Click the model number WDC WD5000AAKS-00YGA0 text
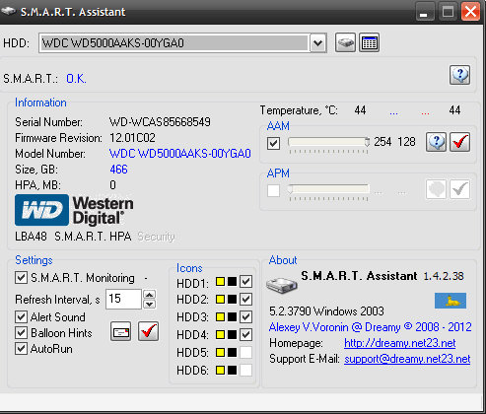Viewport: 486px width, 414px height. coord(180,154)
